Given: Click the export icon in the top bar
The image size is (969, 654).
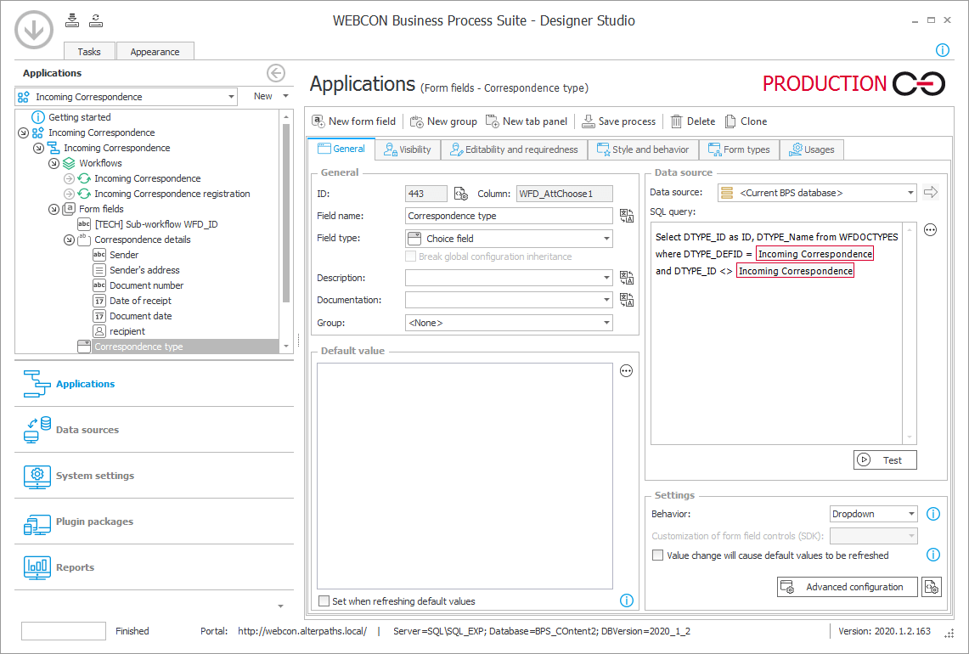Looking at the screenshot, I should [96, 20].
